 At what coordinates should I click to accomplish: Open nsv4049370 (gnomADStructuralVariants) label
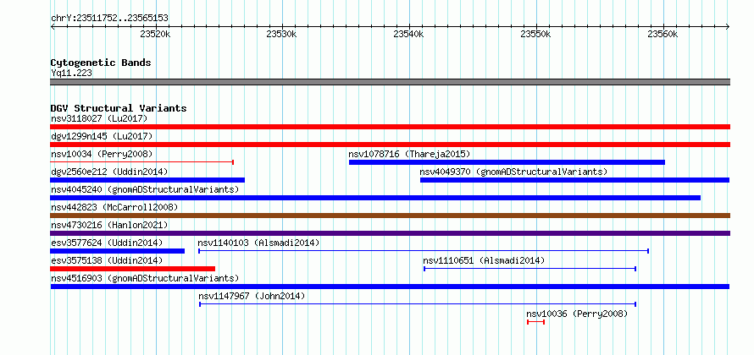[x=513, y=172]
